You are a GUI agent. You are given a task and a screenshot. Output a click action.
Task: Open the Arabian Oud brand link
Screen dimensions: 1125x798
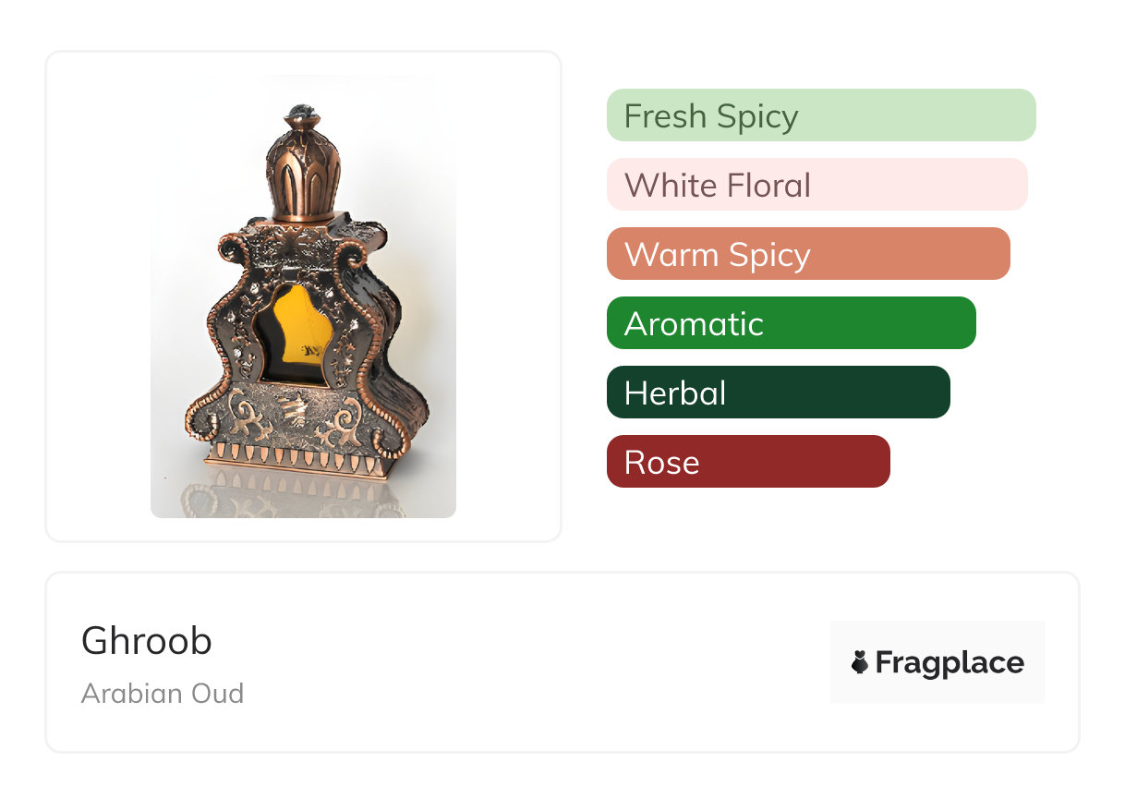pos(163,693)
